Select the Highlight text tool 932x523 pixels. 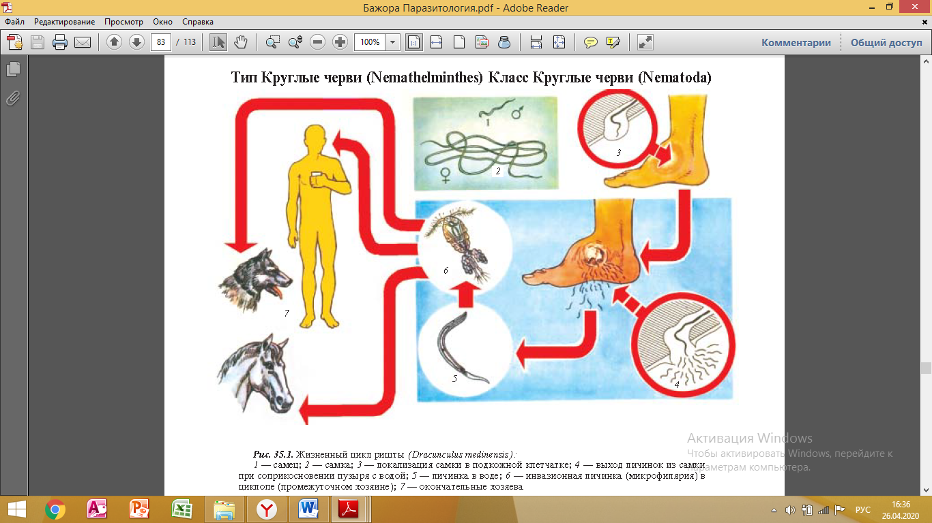tap(613, 42)
